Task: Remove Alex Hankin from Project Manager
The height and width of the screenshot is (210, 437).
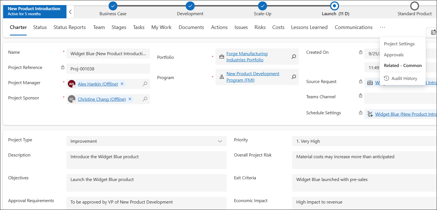Action: click(122, 84)
